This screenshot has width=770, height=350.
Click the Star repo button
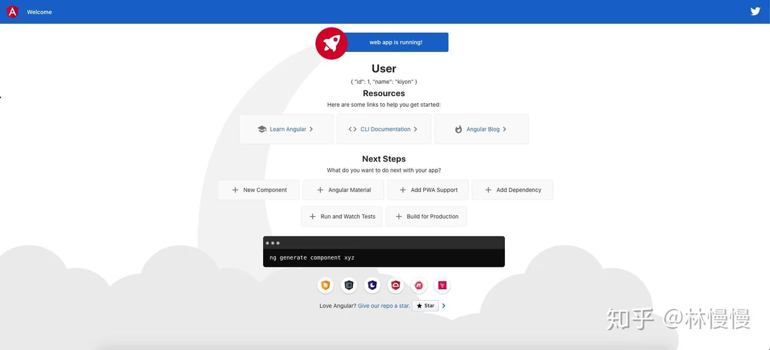coord(425,306)
